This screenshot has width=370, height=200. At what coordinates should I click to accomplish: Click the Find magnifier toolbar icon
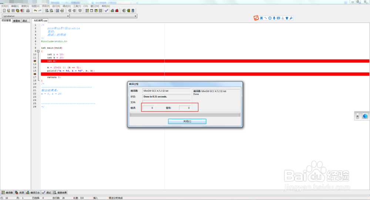pyautogui.click(x=47, y=11)
